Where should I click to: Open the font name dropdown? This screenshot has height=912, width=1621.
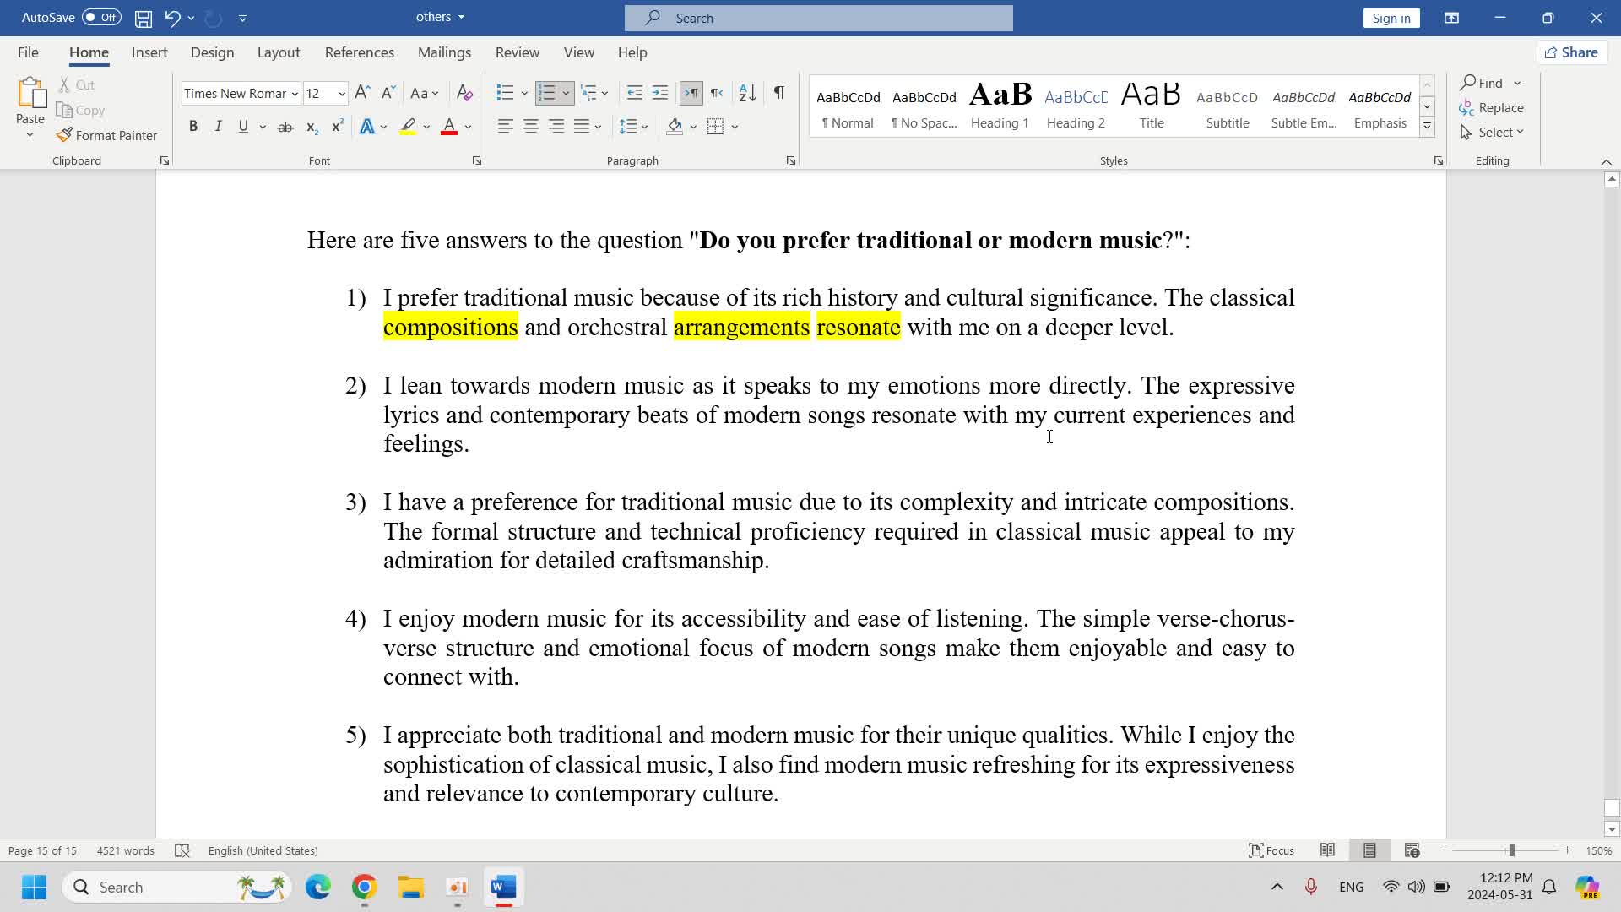[295, 94]
